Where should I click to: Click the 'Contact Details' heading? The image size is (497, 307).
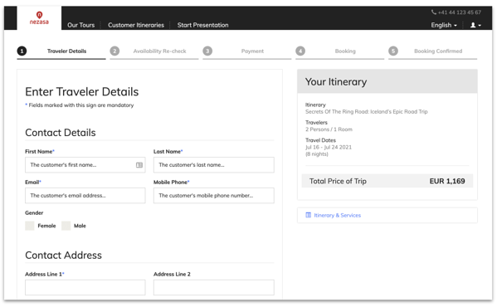point(61,133)
